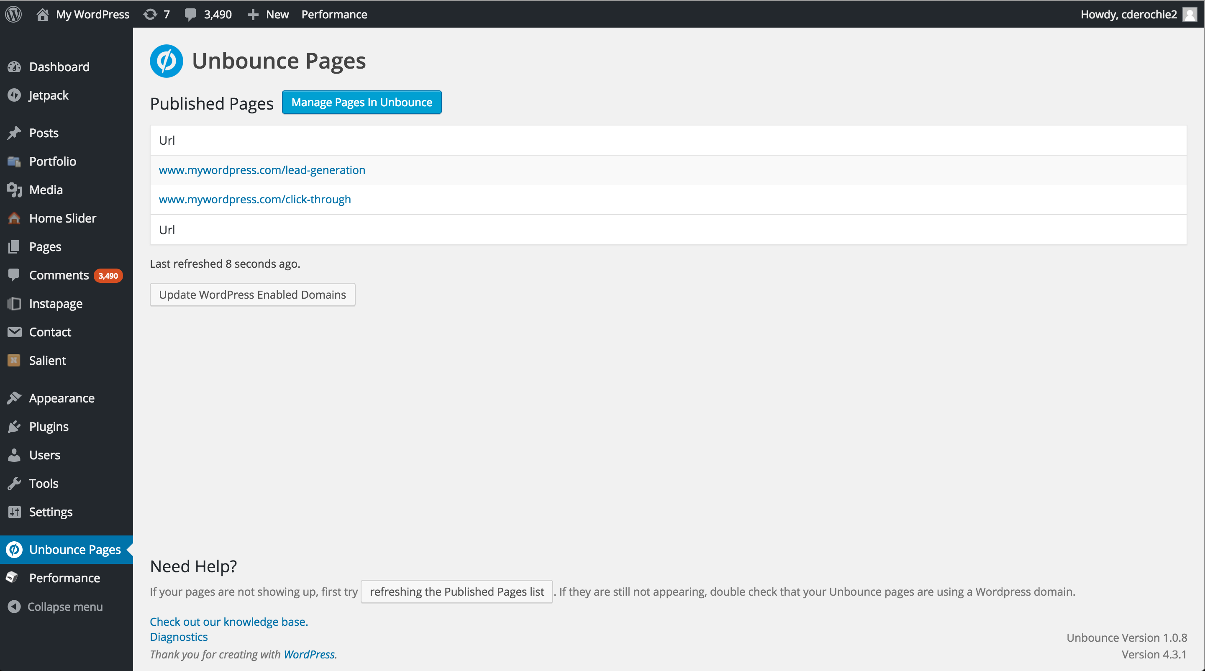Screen dimensions: 1205x671
Task: Click the plus icon next to New
Action: tap(253, 15)
